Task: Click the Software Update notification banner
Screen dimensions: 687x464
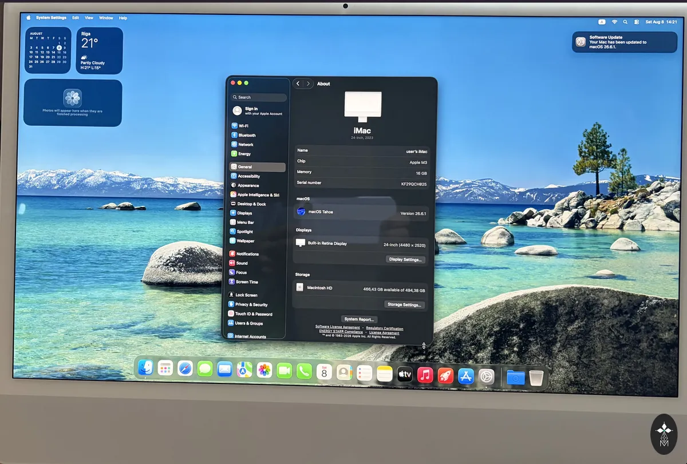Action: [x=625, y=42]
